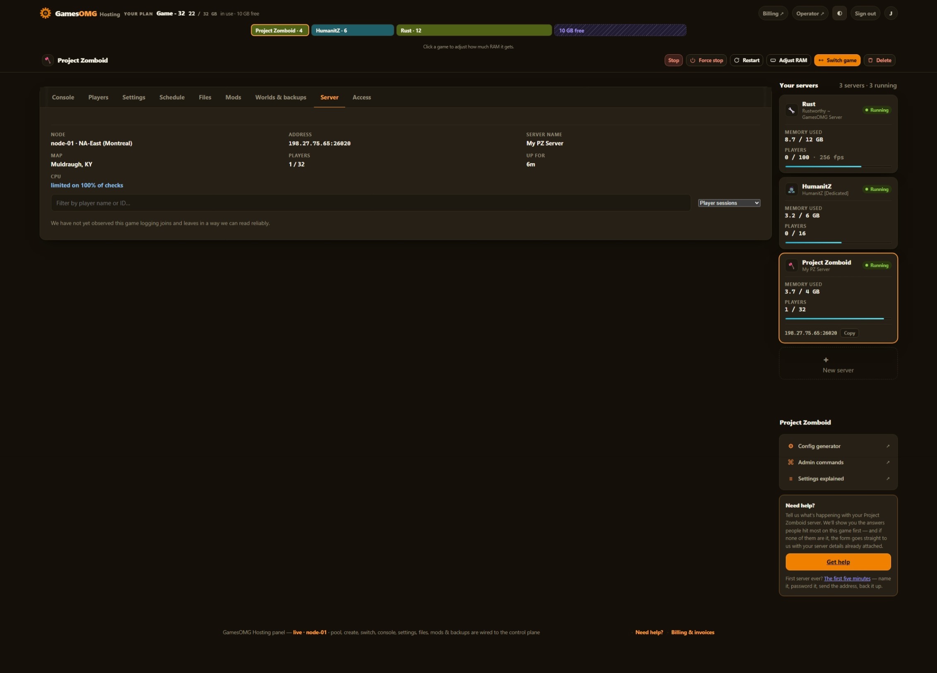The image size is (937, 673).
Task: Click the plus icon for New server
Action: pos(826,360)
